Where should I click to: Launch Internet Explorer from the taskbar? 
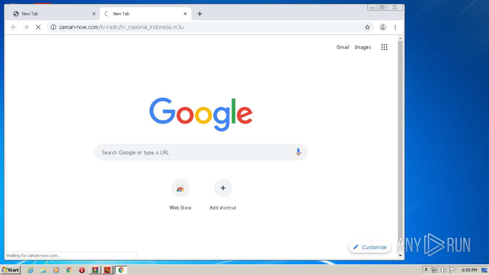pos(31,270)
